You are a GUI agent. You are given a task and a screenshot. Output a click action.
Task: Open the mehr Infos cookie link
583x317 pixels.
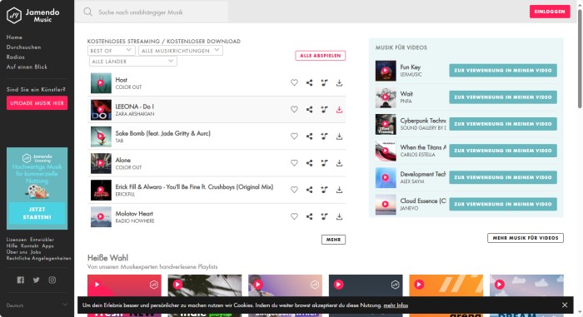click(396, 305)
